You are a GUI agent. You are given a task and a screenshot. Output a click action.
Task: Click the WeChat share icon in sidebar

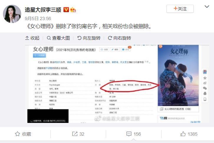pos(205,88)
